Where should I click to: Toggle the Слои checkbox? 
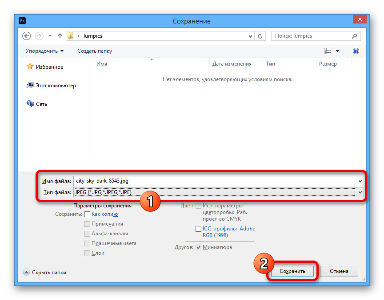coord(87,253)
